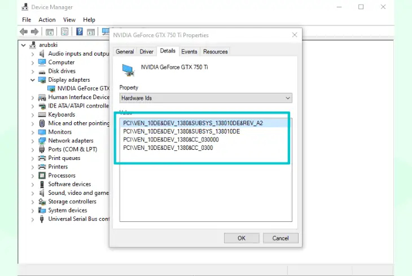The width and height of the screenshot is (412, 276).
Task: Maximize the Device Manager window
Action: click(x=361, y=7)
